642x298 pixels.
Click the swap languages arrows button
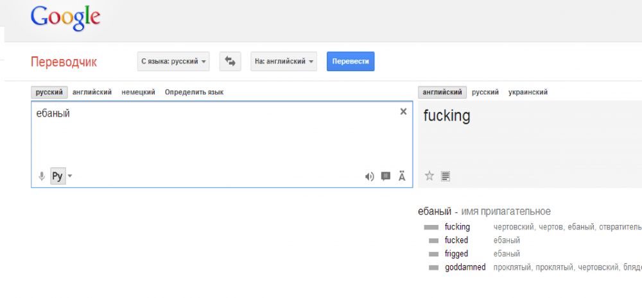click(x=230, y=62)
